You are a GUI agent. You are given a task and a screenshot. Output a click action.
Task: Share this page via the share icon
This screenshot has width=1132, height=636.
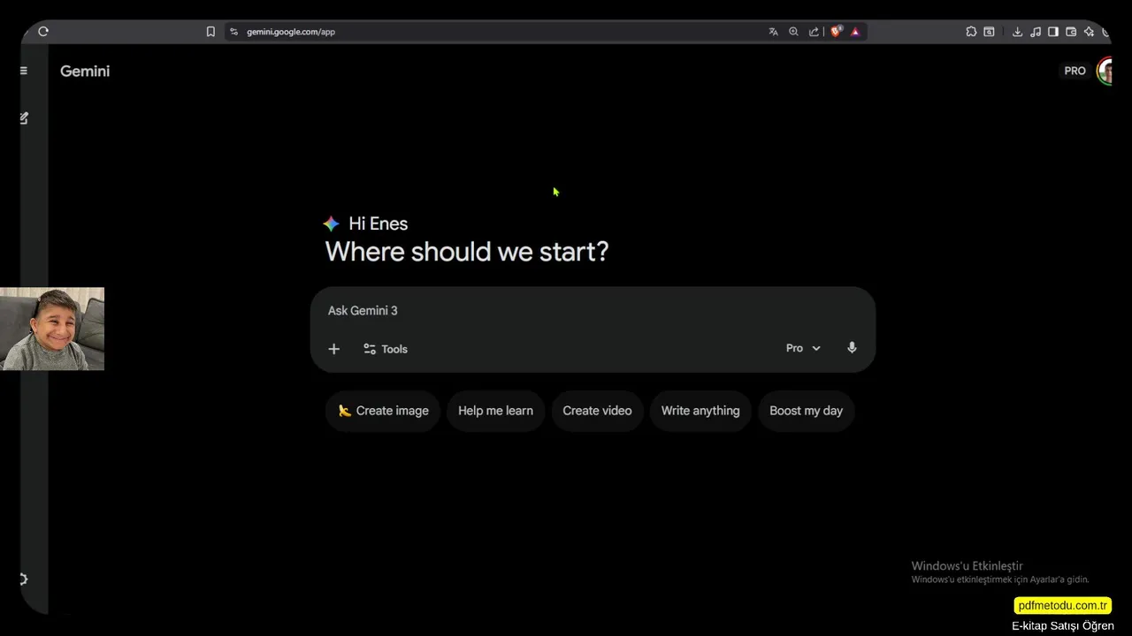point(814,32)
